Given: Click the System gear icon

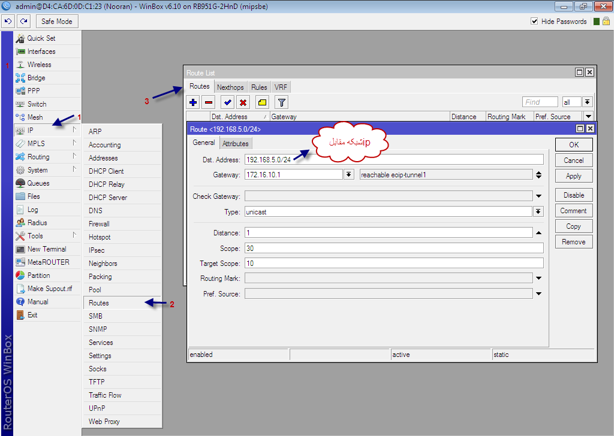Looking at the screenshot, I should (x=20, y=170).
